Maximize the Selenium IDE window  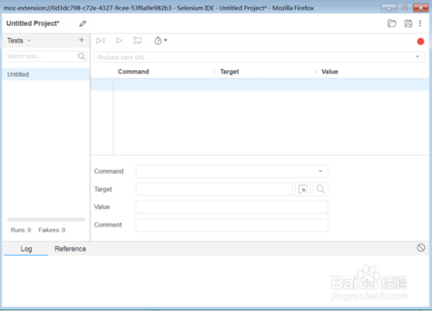tap(404, 8)
